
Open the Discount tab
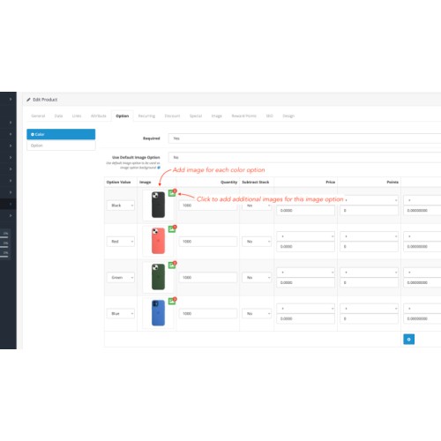coord(172,116)
